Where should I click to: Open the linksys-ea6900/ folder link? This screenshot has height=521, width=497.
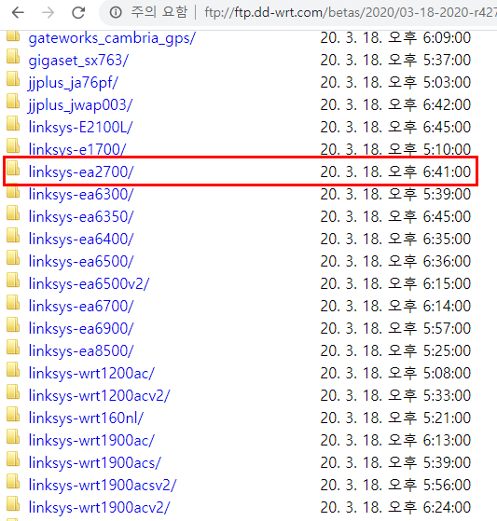click(81, 329)
